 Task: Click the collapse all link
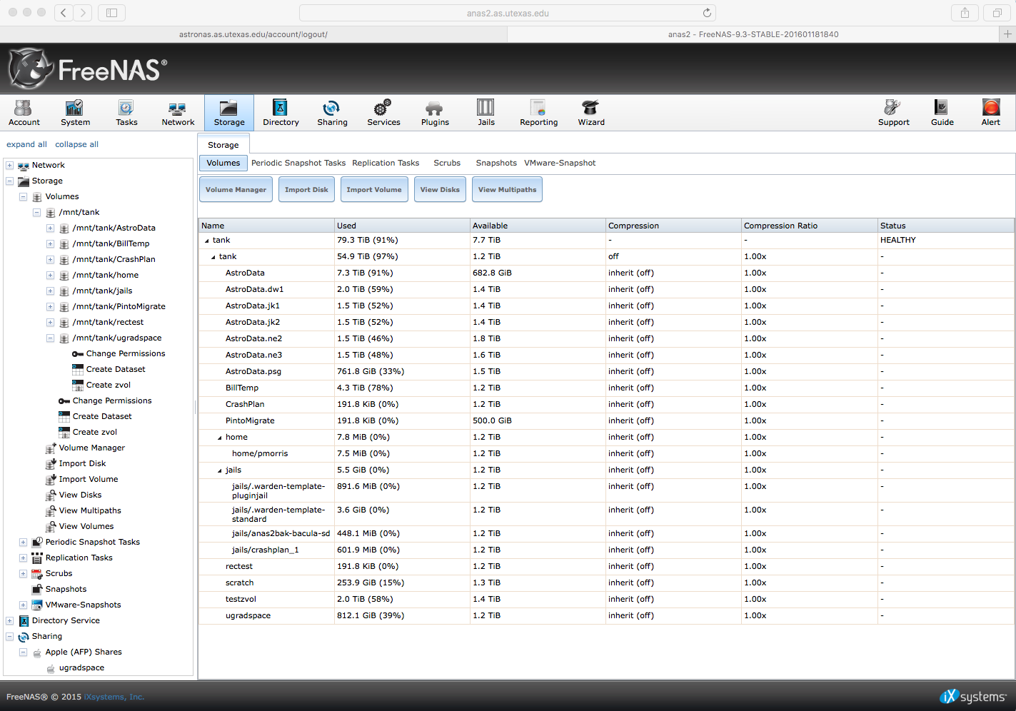76,144
